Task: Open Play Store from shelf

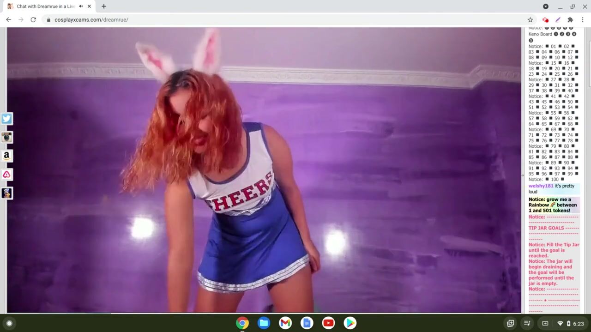Action: pos(350,323)
